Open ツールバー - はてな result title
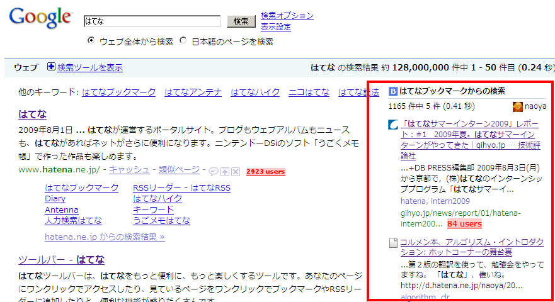555x302 pixels. [x=62, y=260]
